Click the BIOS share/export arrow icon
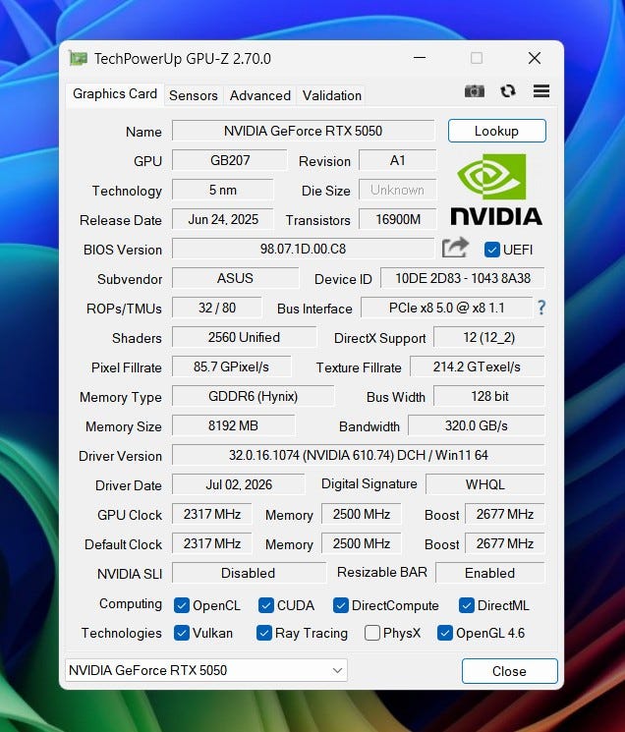Screen dimensions: 625x732 tap(455, 248)
